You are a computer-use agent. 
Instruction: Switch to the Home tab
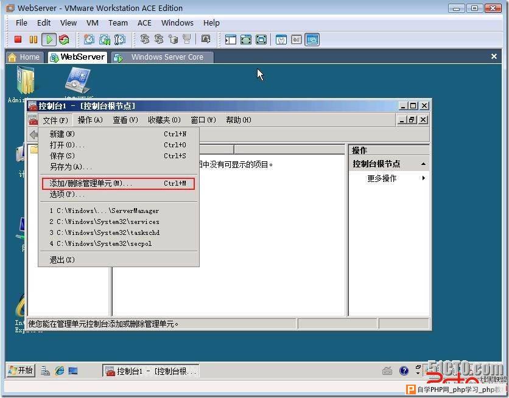[25, 57]
